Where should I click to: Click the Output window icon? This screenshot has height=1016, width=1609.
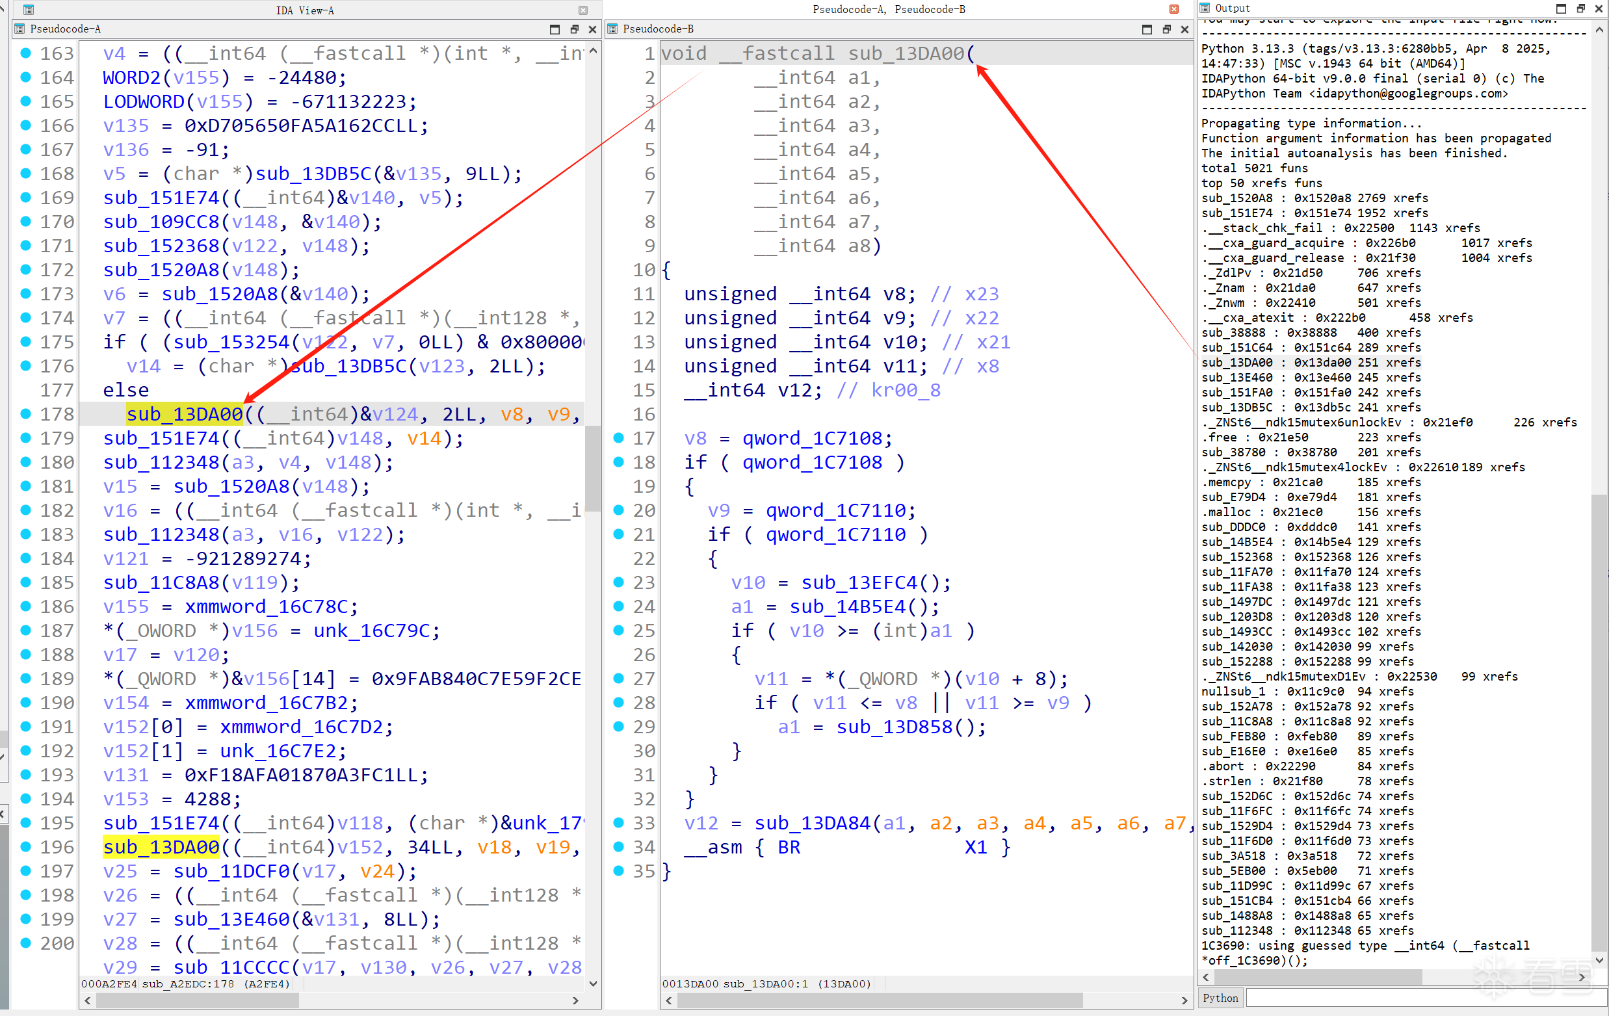1205,8
